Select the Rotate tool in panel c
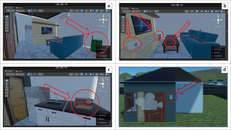 (7, 86)
